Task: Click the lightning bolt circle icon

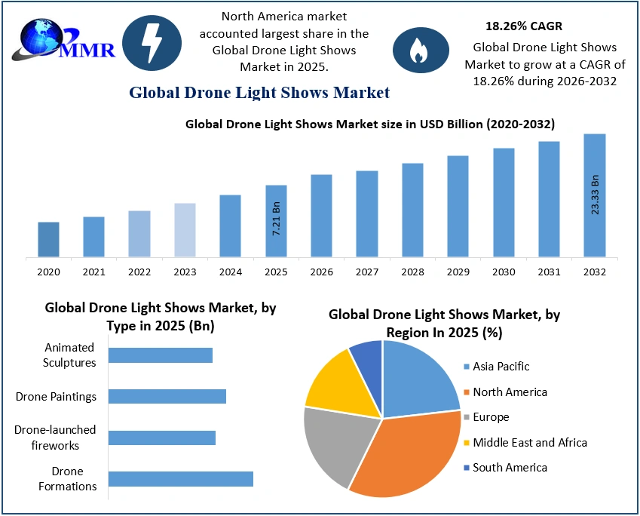Action: (x=152, y=44)
